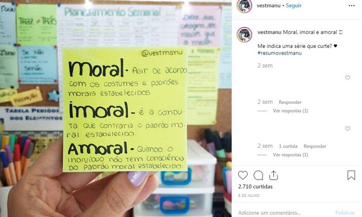Open the three-dot more options menu
Viewport: 362px width, 217px height.
pos(352,6)
